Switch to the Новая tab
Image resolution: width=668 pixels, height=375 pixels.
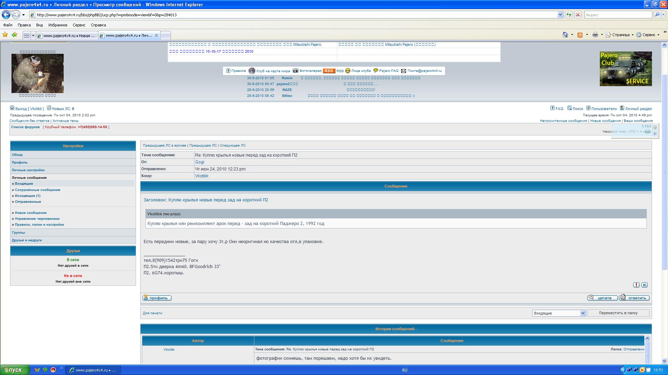pyautogui.click(x=67, y=36)
